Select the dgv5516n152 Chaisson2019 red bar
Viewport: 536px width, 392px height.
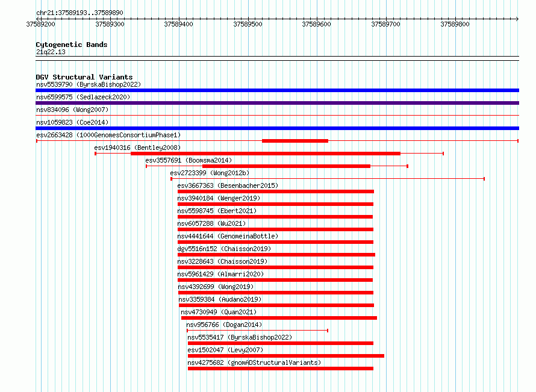coord(276,255)
